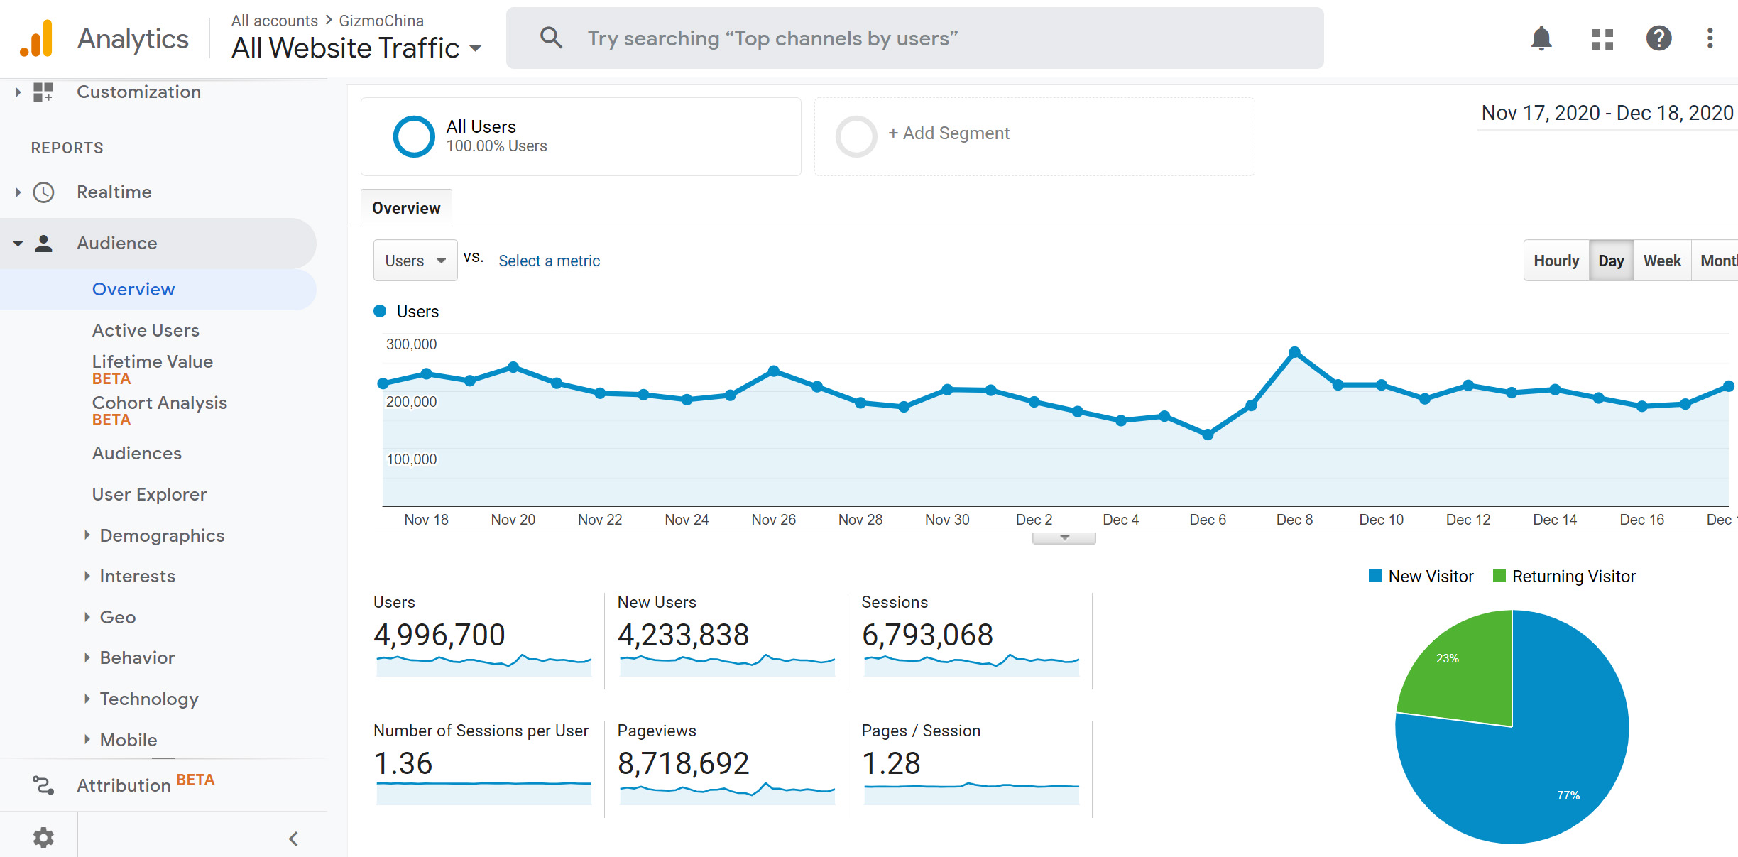The width and height of the screenshot is (1738, 857).
Task: Click the Select a metric link
Action: point(549,261)
